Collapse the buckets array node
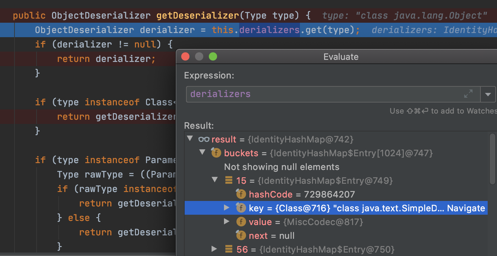The image size is (497, 256). 202,153
